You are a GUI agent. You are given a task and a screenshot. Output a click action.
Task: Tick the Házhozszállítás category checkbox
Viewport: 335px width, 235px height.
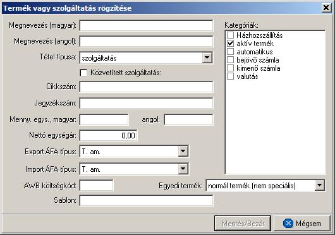tap(230, 35)
